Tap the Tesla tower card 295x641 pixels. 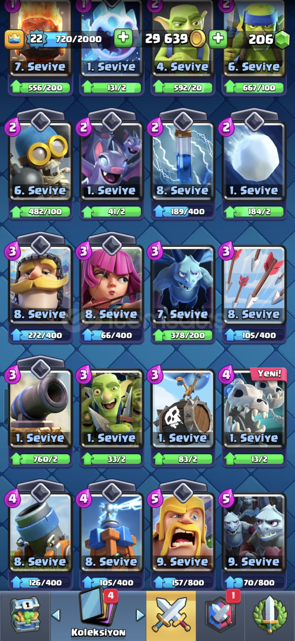(x=111, y=532)
